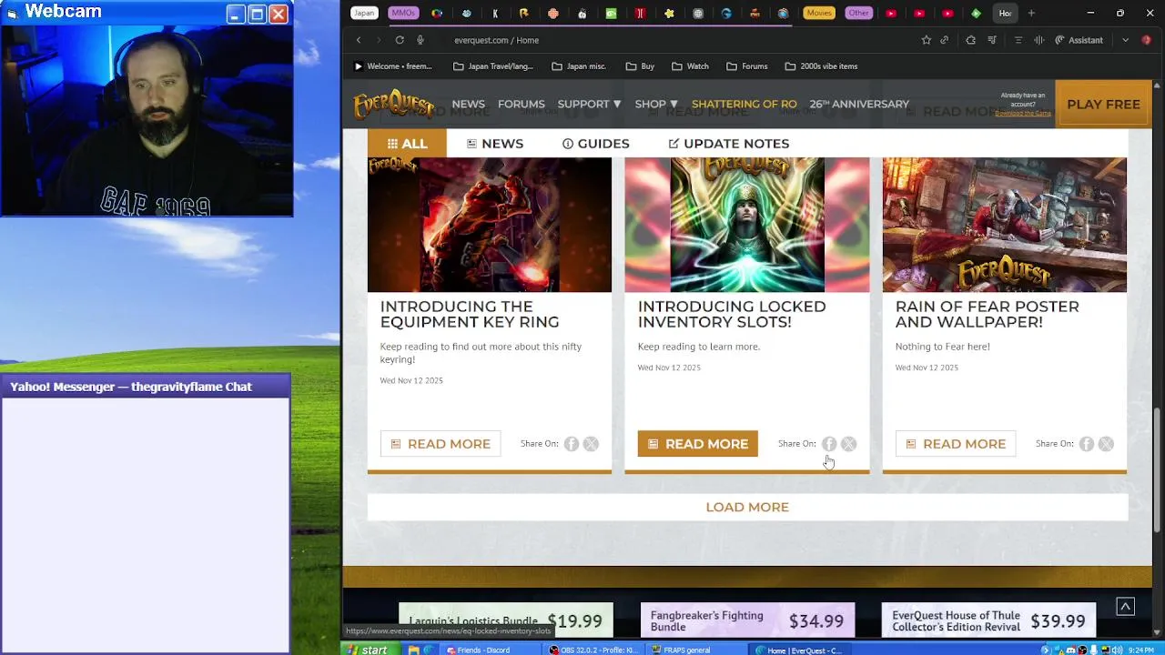Open the Locked Inventory Slots article thumbnail

click(x=747, y=225)
